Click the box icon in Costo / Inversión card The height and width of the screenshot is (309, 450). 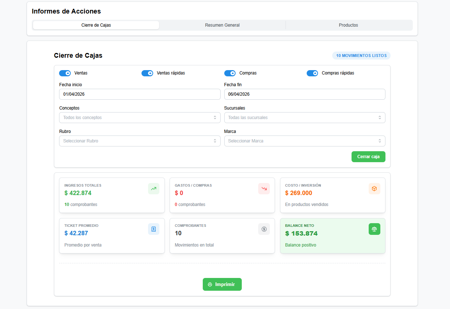click(375, 189)
